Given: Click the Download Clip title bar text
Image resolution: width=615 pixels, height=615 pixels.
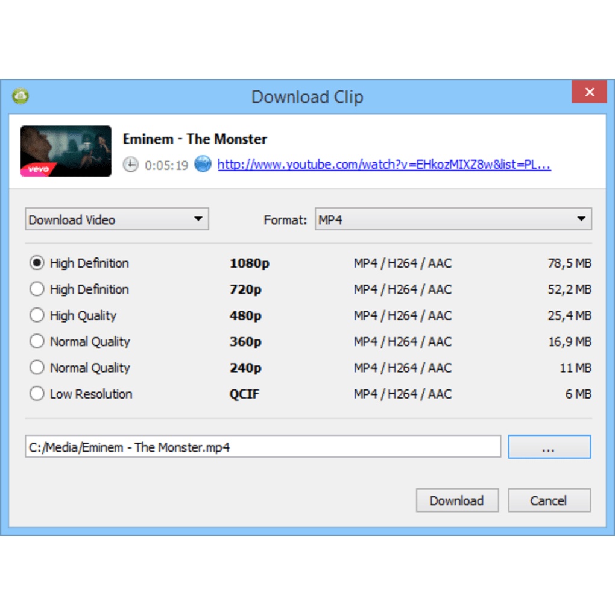Looking at the screenshot, I should (x=307, y=97).
